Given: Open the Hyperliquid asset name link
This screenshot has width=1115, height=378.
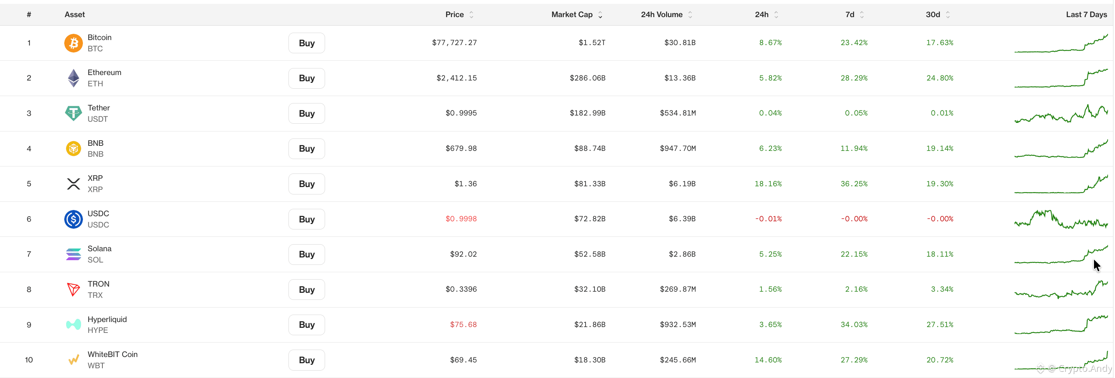Looking at the screenshot, I should click(107, 319).
